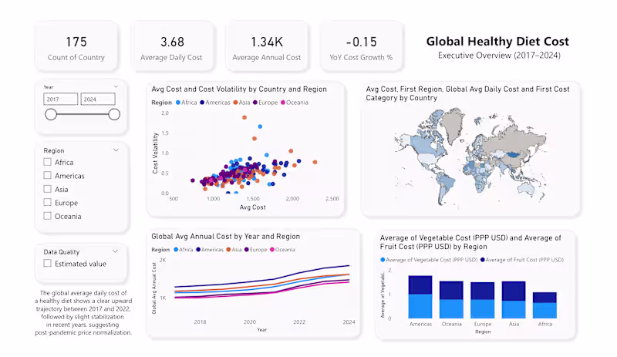Click Europe legend dot in scatter chart
This screenshot has width=617, height=357.
[x=255, y=103]
